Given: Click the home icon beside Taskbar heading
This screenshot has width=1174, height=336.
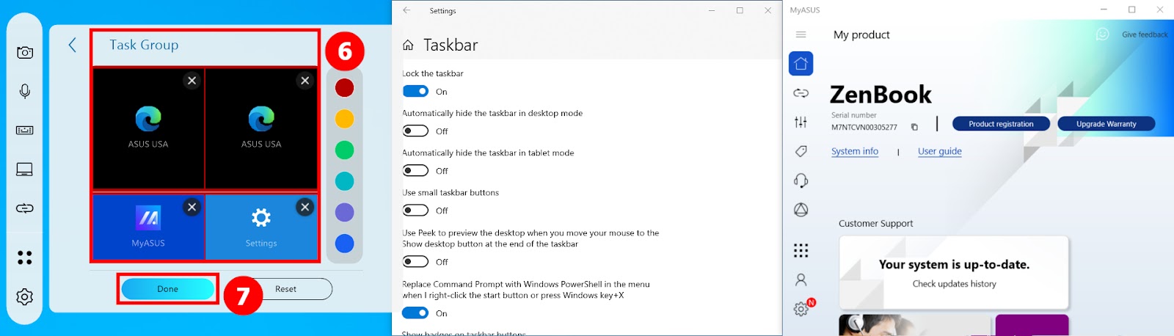Looking at the screenshot, I should pyautogui.click(x=408, y=45).
